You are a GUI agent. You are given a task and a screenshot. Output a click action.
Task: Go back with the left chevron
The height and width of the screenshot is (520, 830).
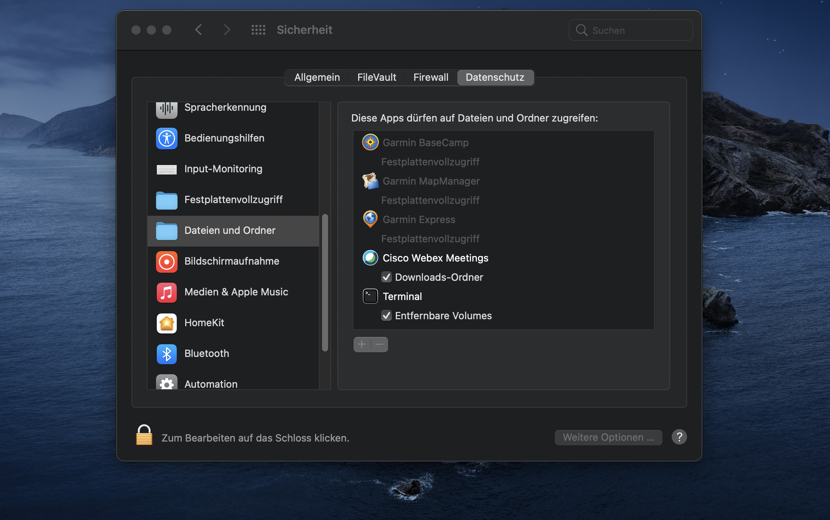[x=198, y=30]
